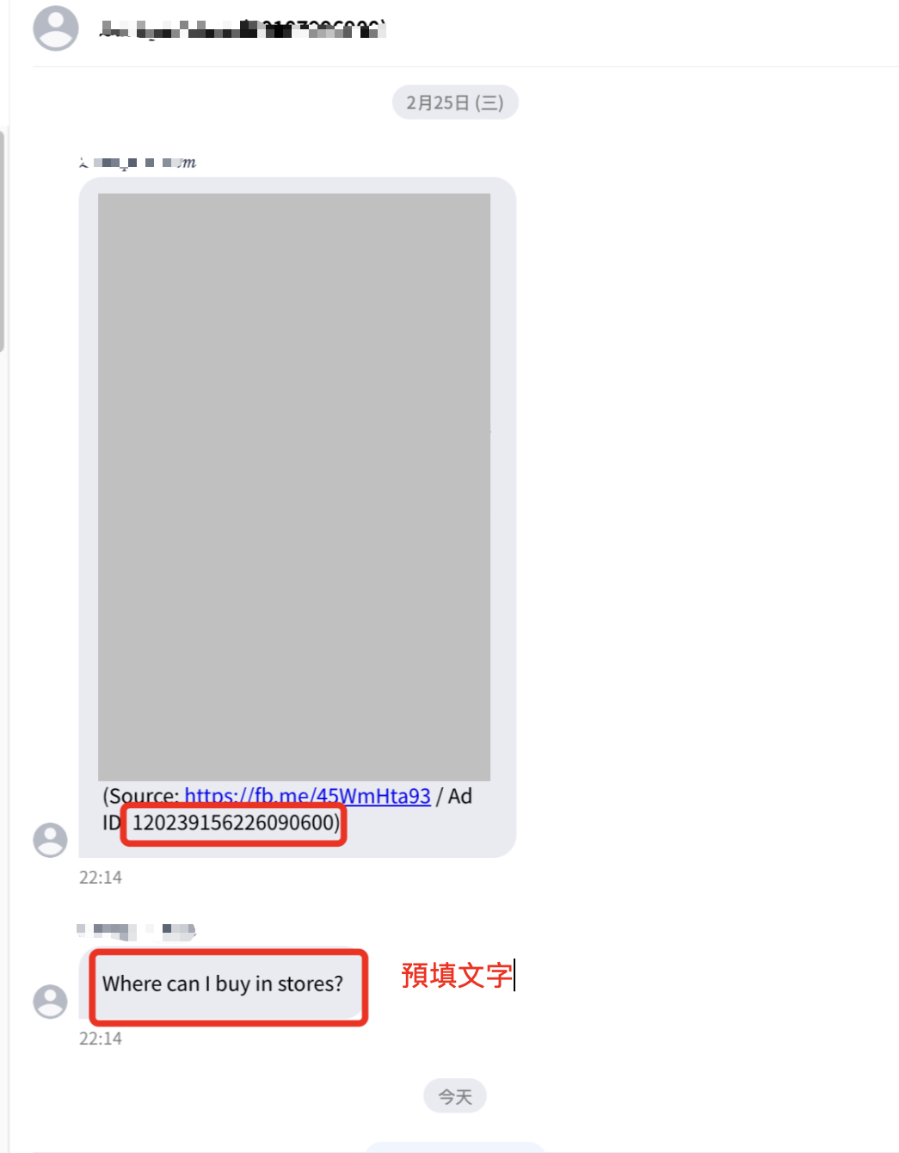Viewport: 899px width, 1153px height.
Task: Click the partially visible message bubble below 今天
Action: tap(455, 1148)
